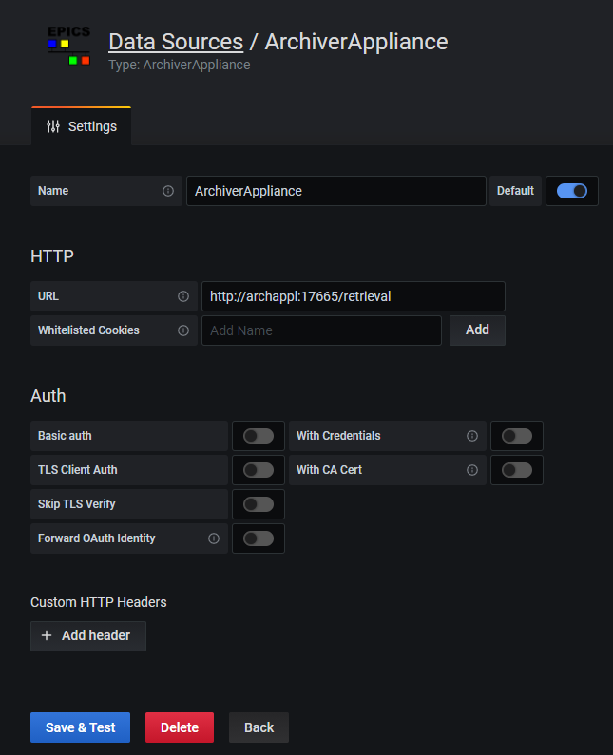Click the Save & Test button

click(x=81, y=727)
